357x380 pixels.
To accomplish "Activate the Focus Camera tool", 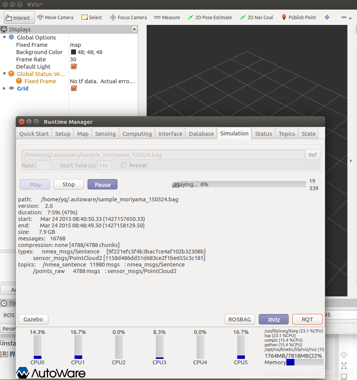I will point(128,18).
